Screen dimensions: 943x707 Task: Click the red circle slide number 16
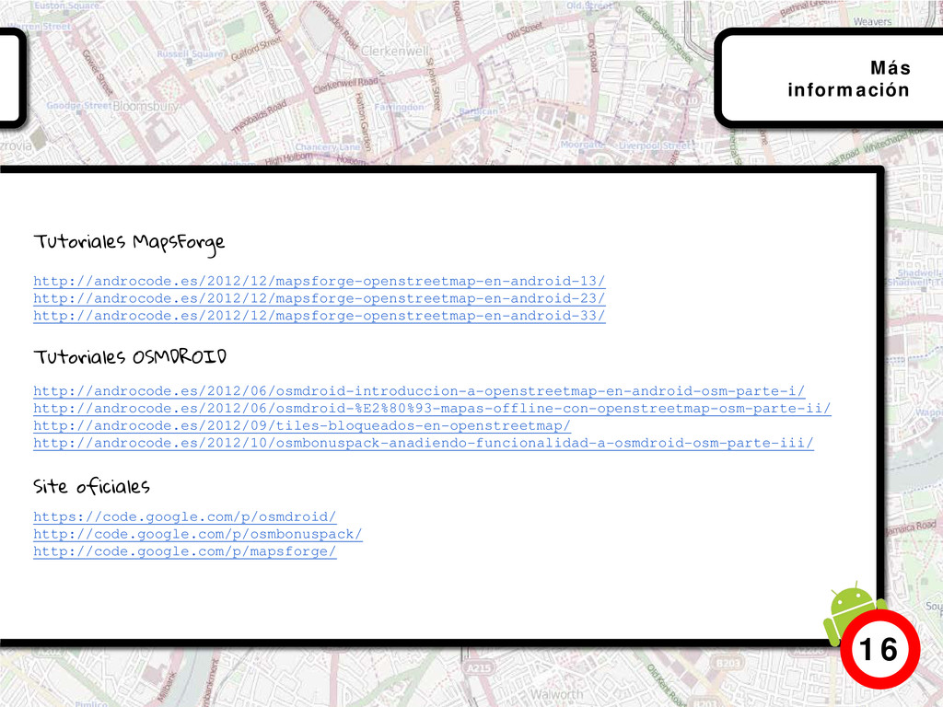(x=879, y=650)
